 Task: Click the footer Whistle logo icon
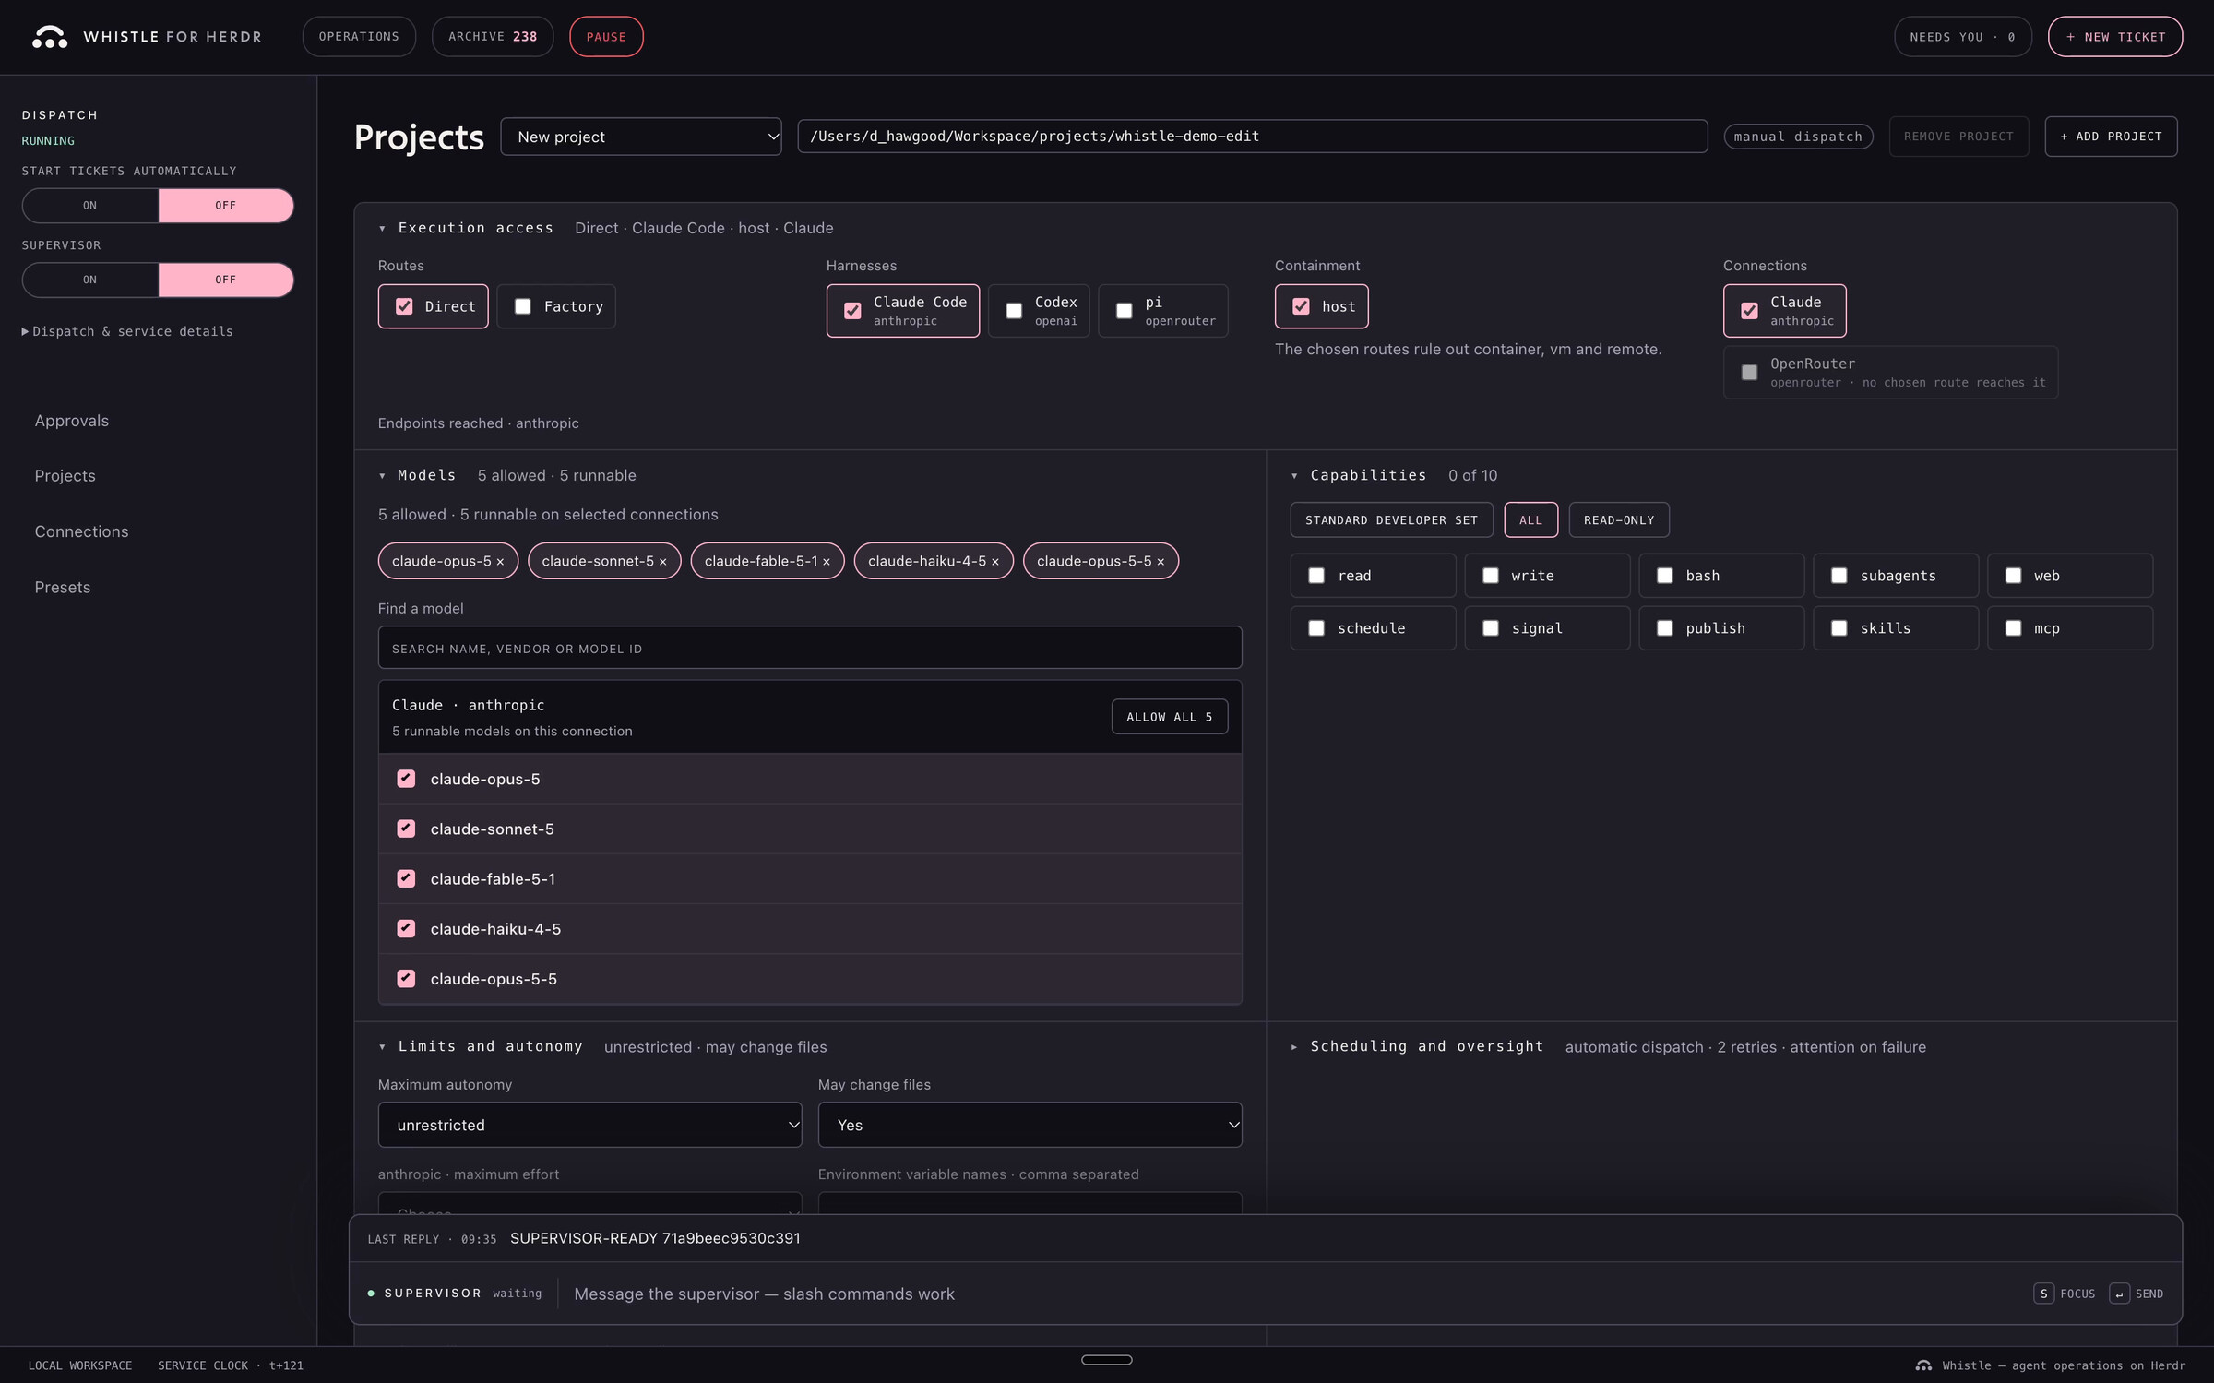[x=1924, y=1365]
